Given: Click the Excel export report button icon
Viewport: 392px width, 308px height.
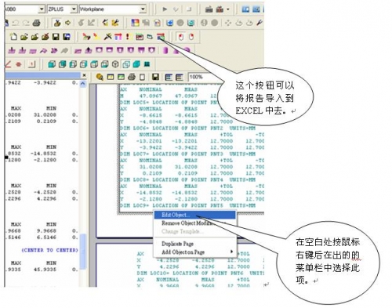Looking at the screenshot, I should pos(161,37).
